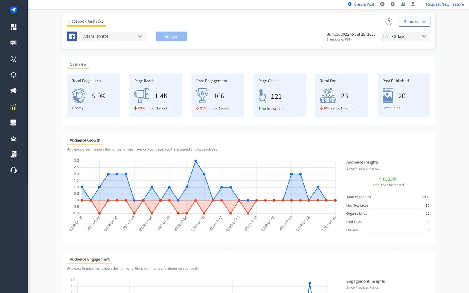469x293 pixels.
Task: Expand the Reports dropdown
Action: point(414,22)
